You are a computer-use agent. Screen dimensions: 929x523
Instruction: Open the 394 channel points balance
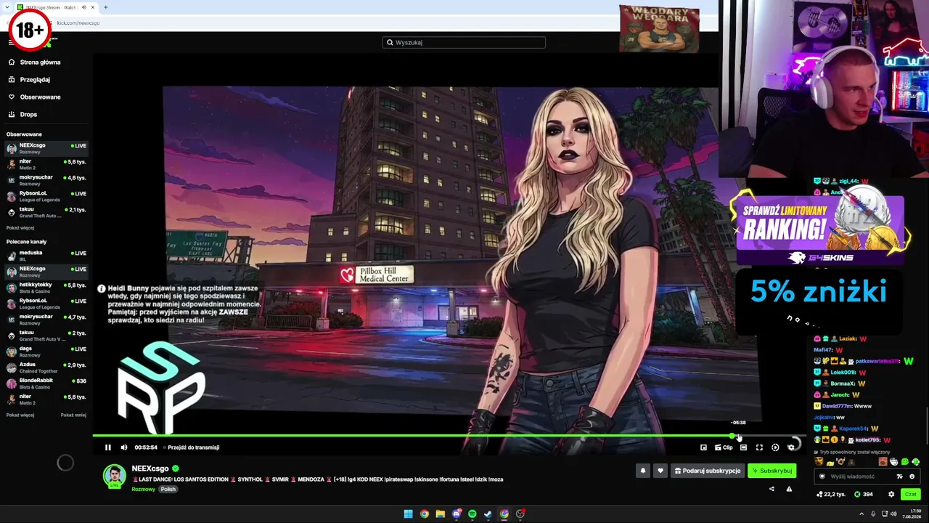pos(864,495)
